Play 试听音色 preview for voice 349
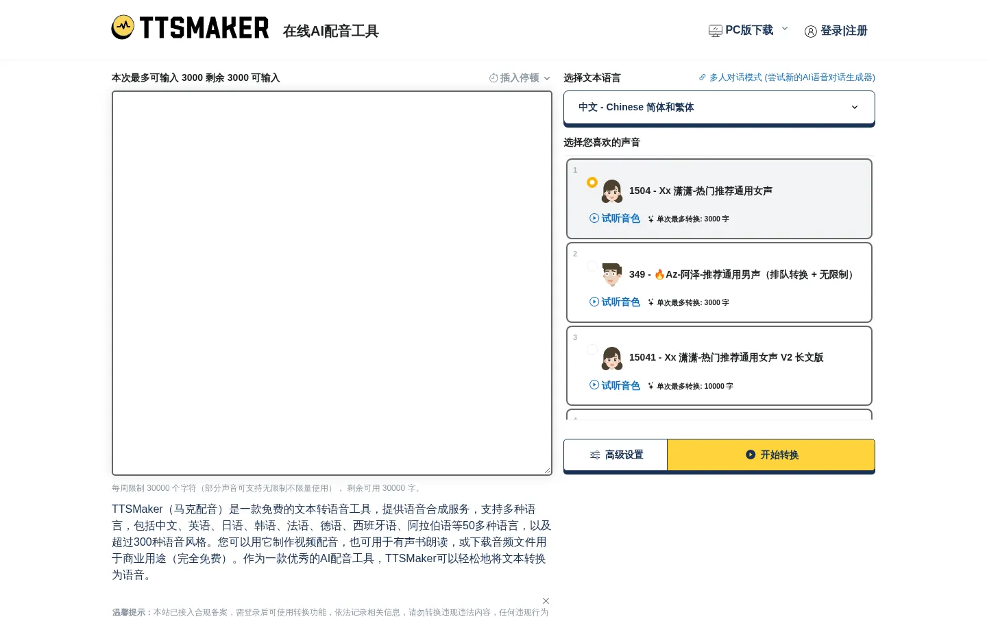Image resolution: width=987 pixels, height=617 pixels. tap(615, 302)
